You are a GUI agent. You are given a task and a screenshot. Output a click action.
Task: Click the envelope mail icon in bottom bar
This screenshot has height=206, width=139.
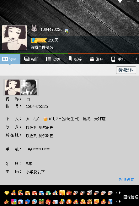(x=55, y=202)
